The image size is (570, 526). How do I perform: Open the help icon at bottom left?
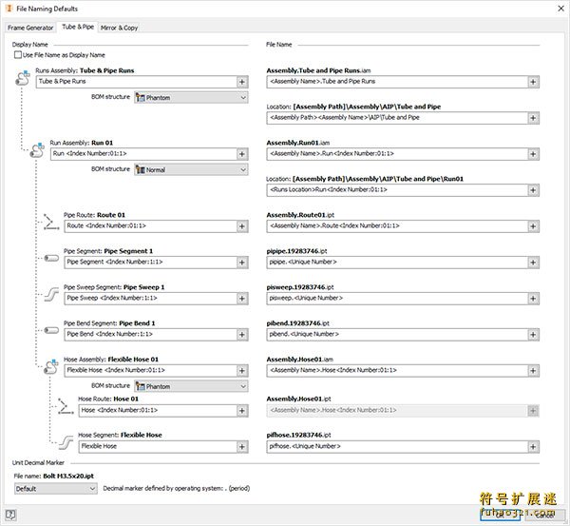[x=10, y=515]
